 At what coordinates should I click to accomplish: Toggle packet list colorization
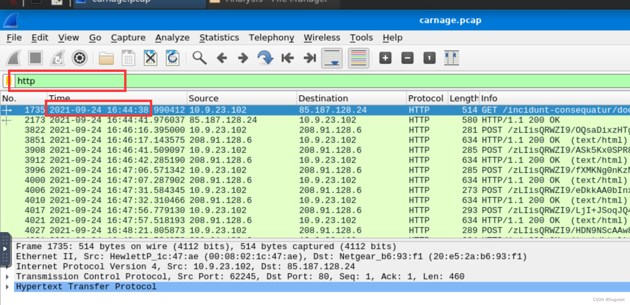point(359,58)
